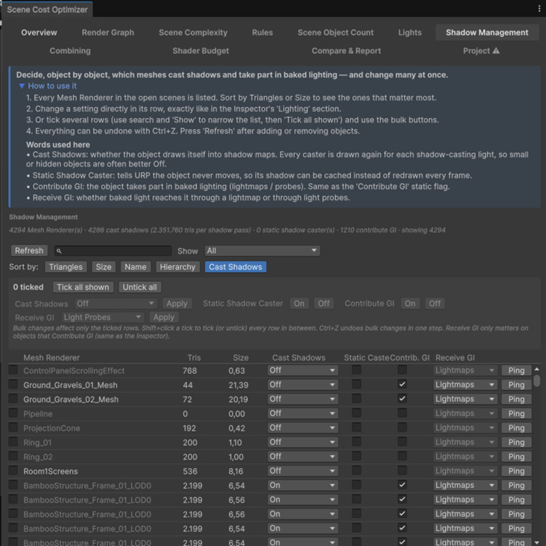Open the Scene Object Count tab
Image resolution: width=546 pixels, height=546 pixels.
pyautogui.click(x=335, y=32)
